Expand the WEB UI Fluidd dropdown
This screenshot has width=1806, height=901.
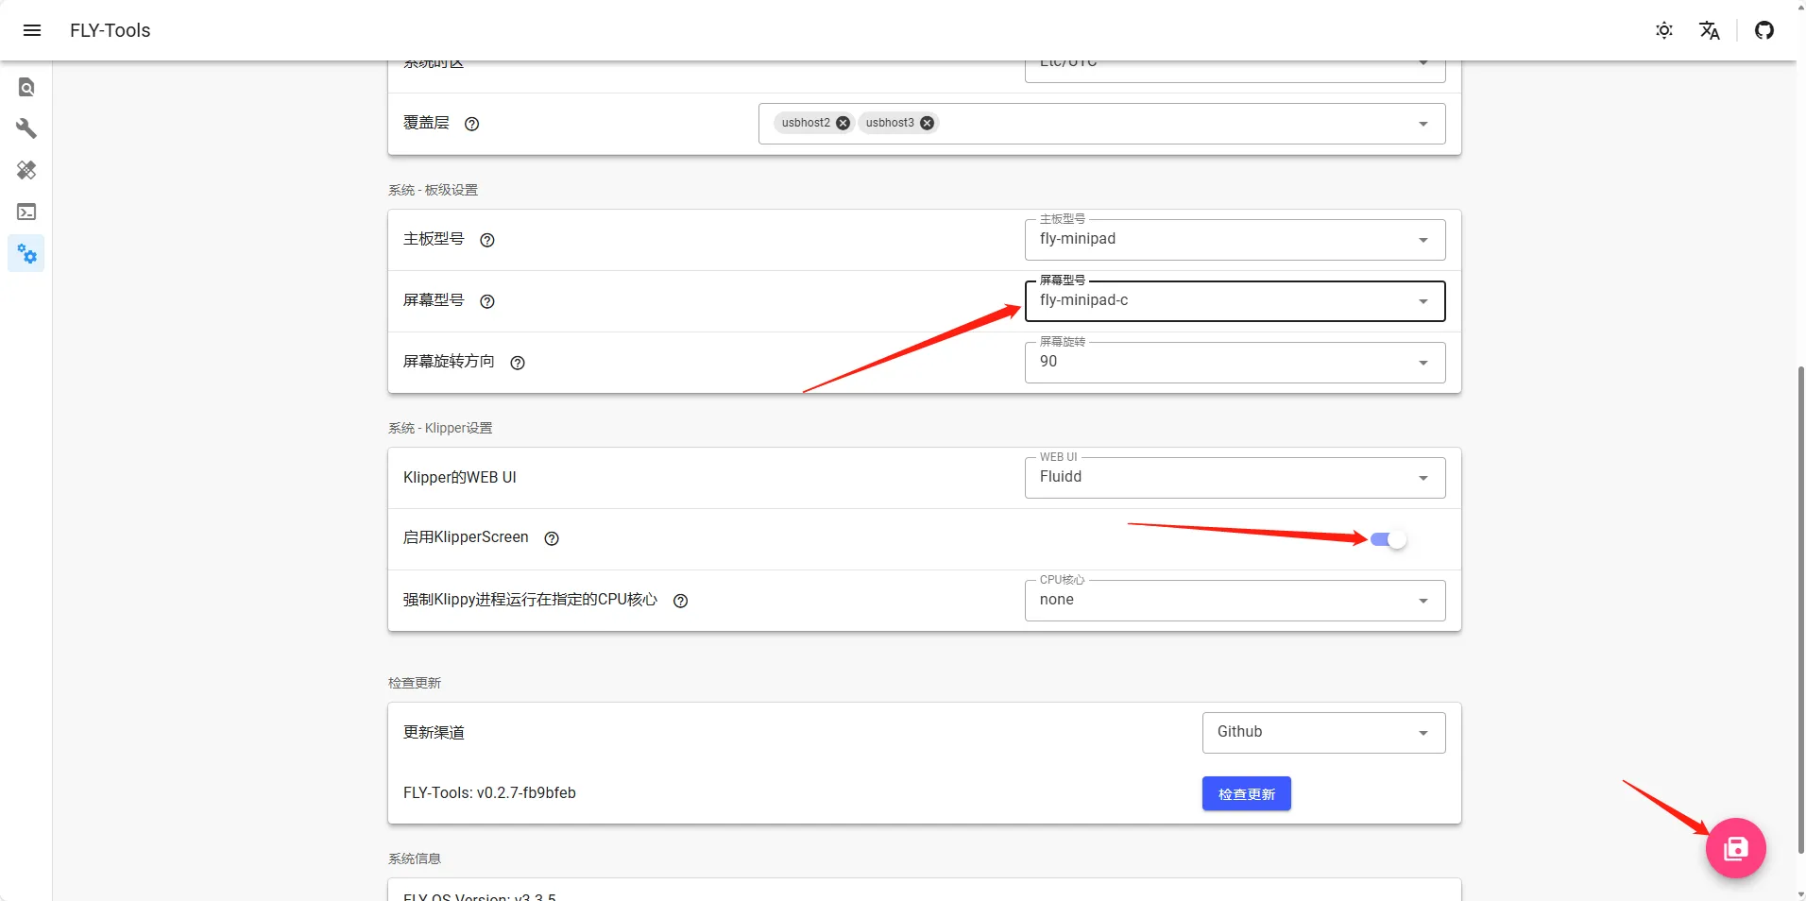1234,478
